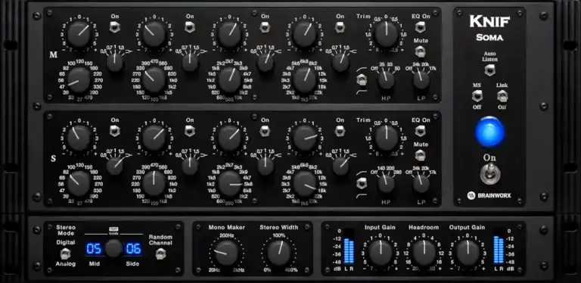
Task: Click S channel fourth band Q knob
Action: pos(340,166)
